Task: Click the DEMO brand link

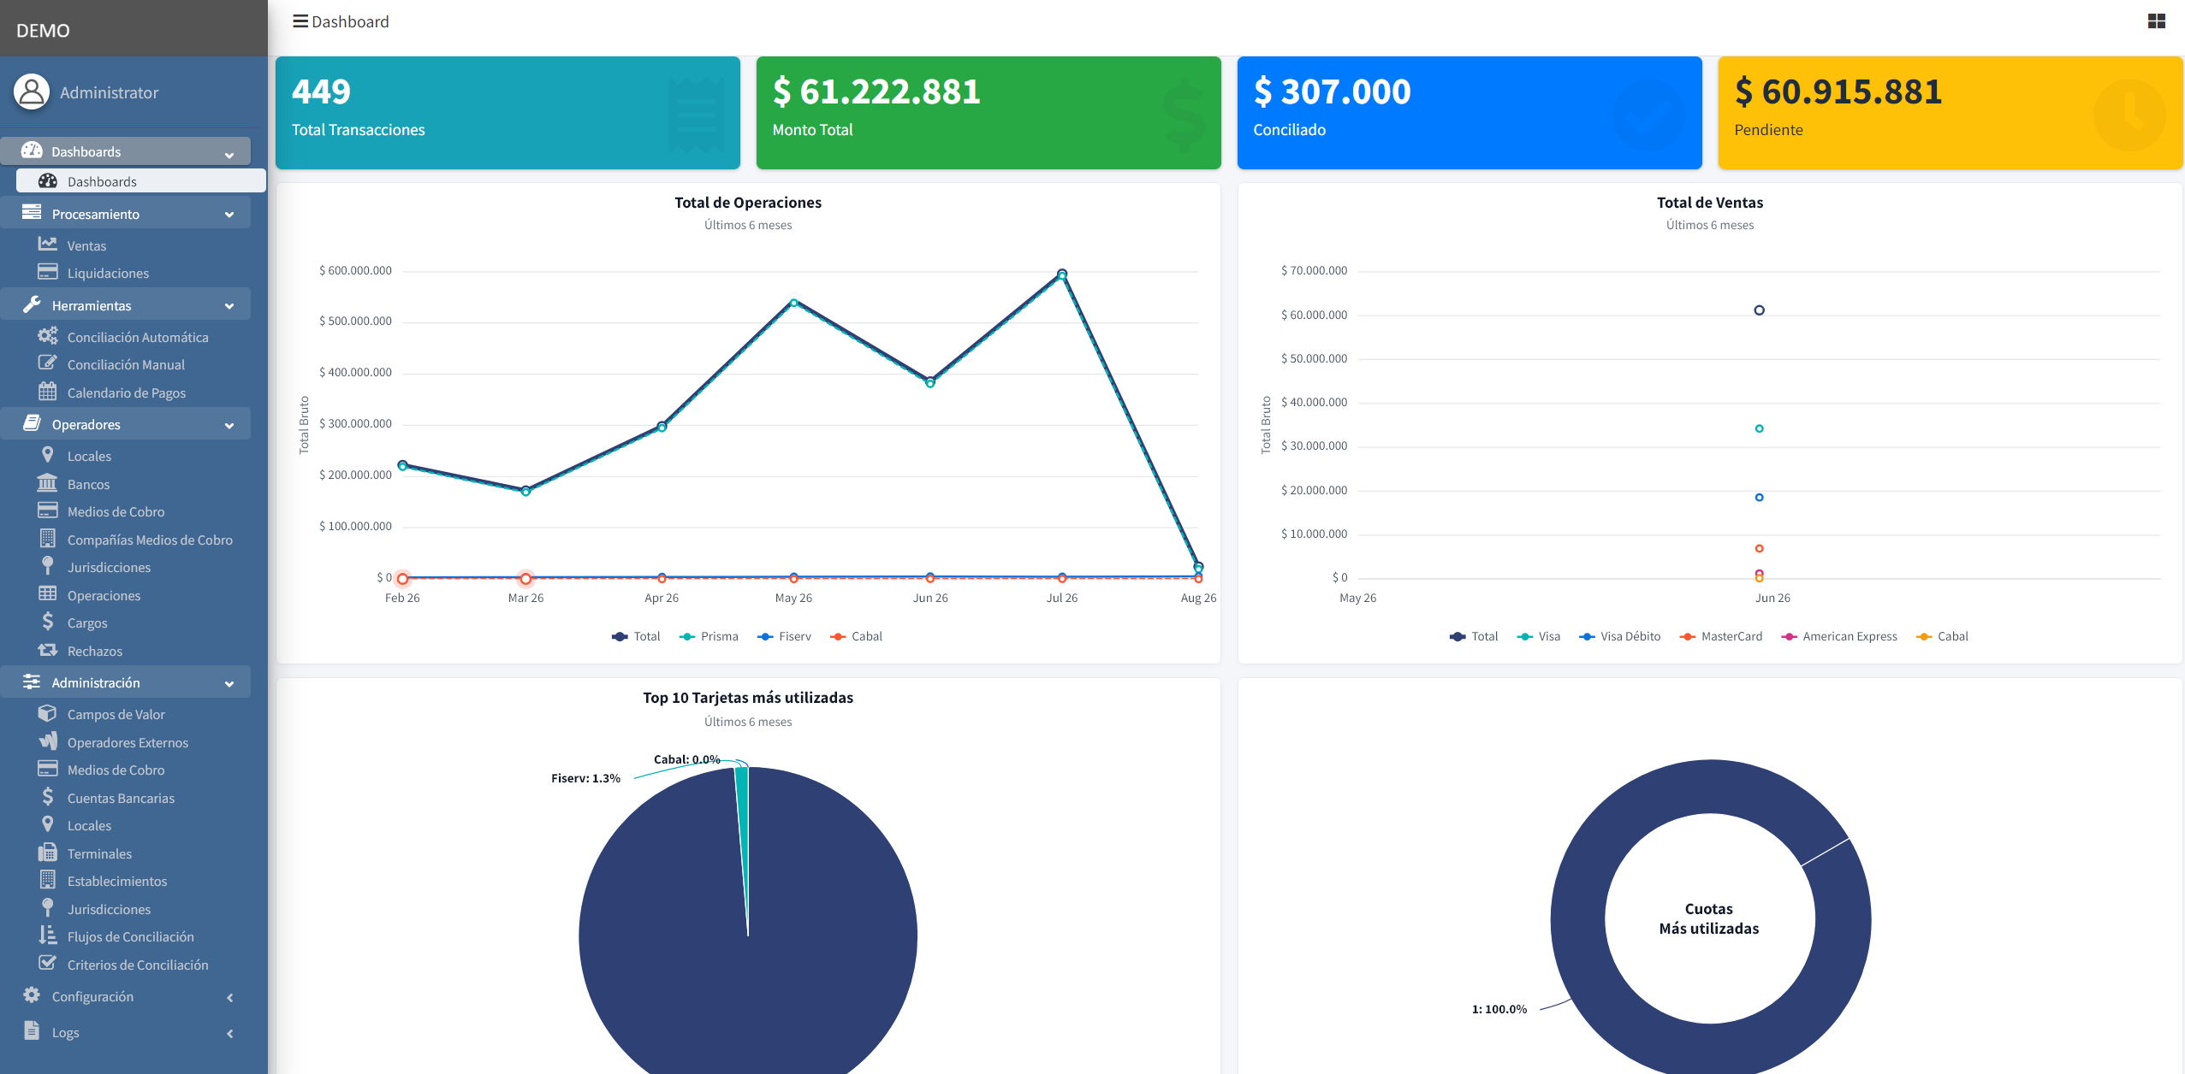Action: [43, 30]
